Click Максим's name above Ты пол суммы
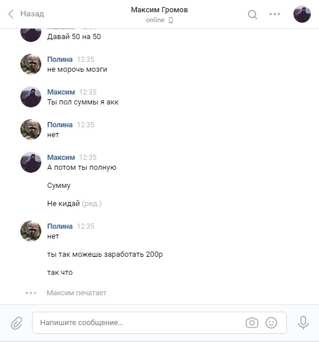 coord(61,92)
